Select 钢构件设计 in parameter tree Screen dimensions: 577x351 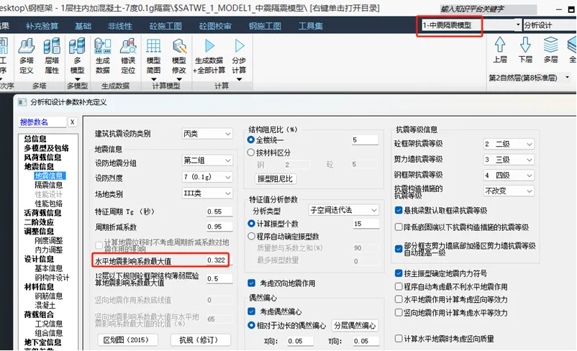point(52,278)
